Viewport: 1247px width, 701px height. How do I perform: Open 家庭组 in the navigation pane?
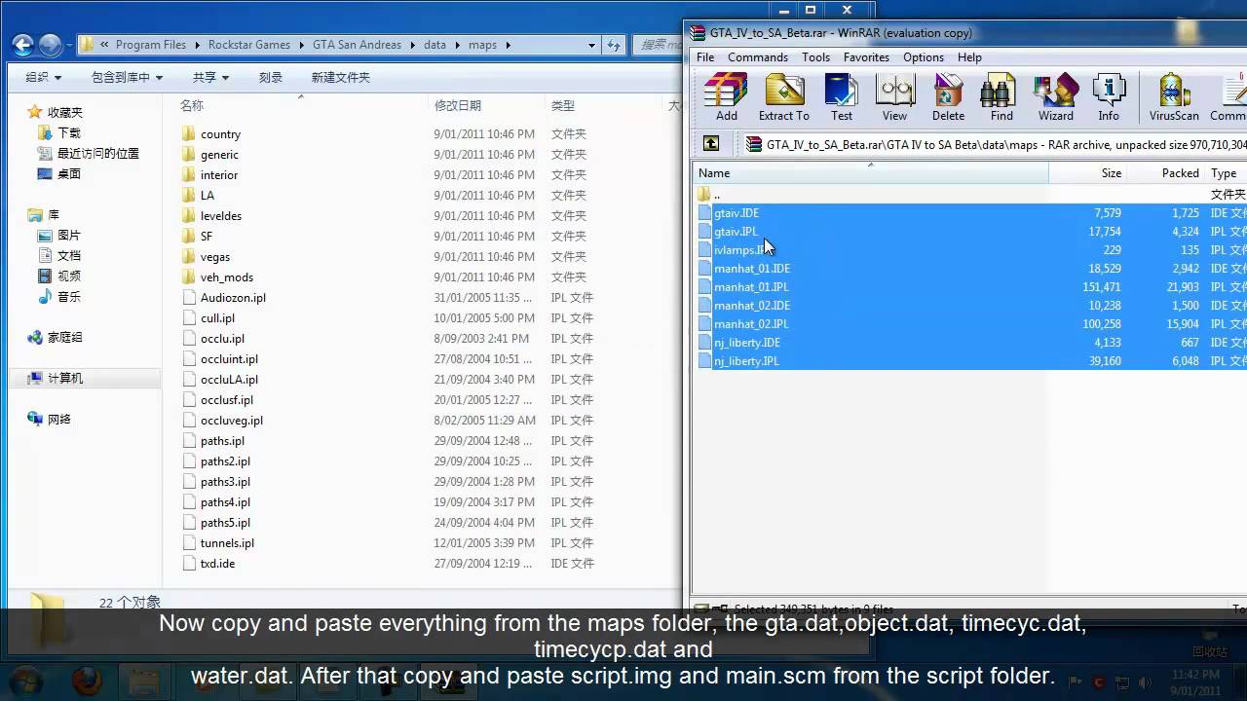tap(65, 337)
